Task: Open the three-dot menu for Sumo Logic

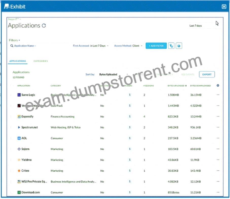Action: pos(218,95)
